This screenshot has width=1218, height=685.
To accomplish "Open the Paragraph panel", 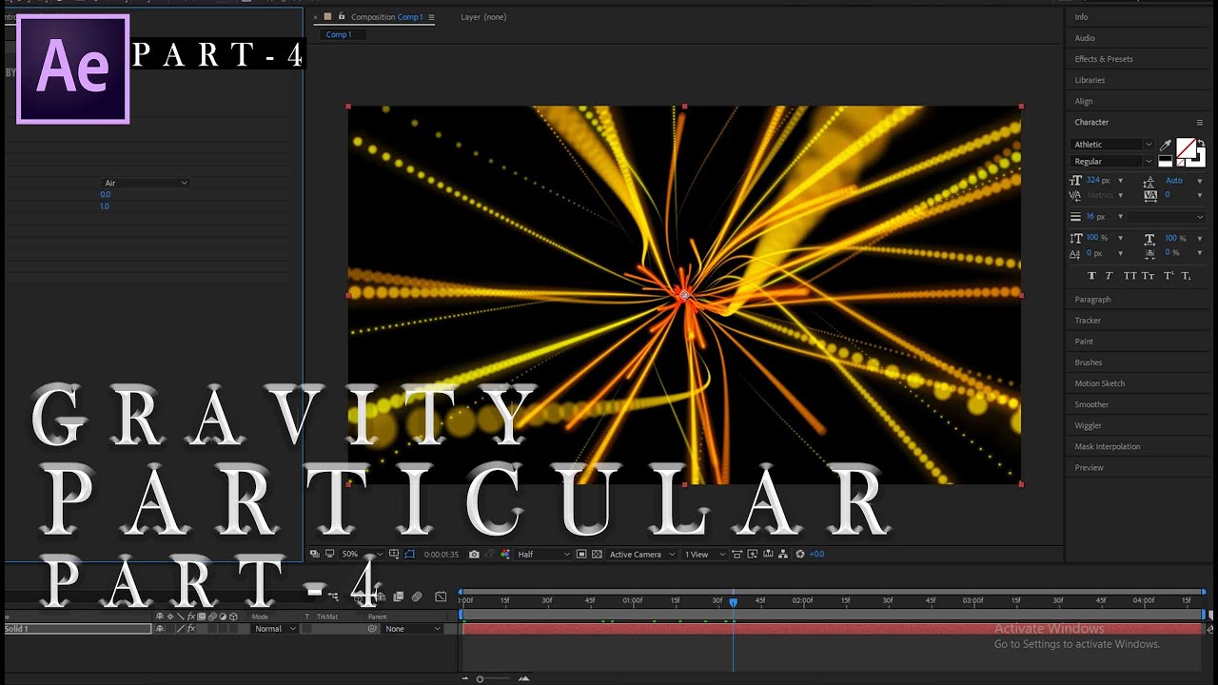I will [1092, 300].
